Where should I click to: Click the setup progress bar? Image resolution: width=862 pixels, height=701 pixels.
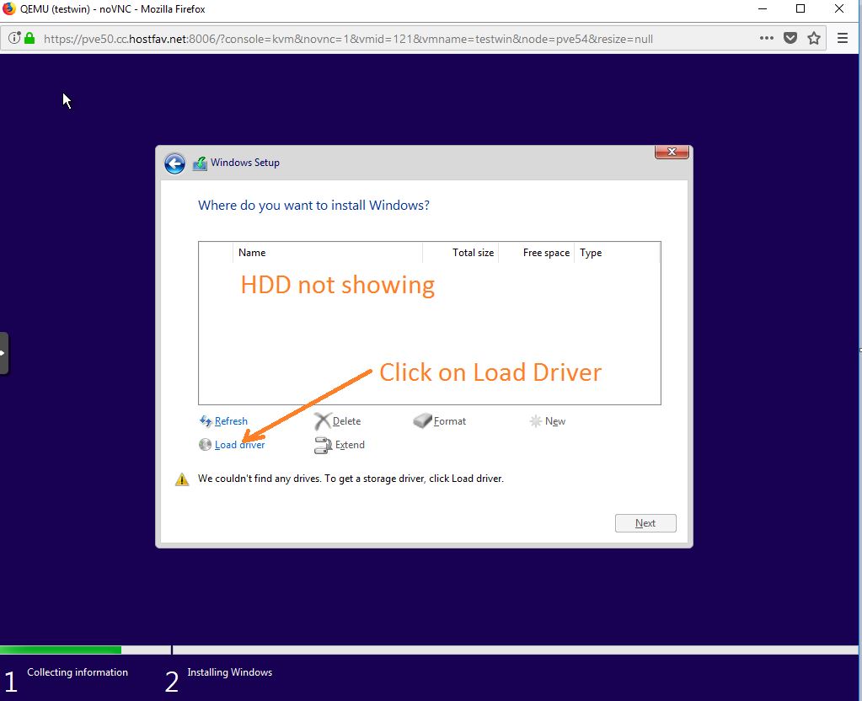coord(429,650)
